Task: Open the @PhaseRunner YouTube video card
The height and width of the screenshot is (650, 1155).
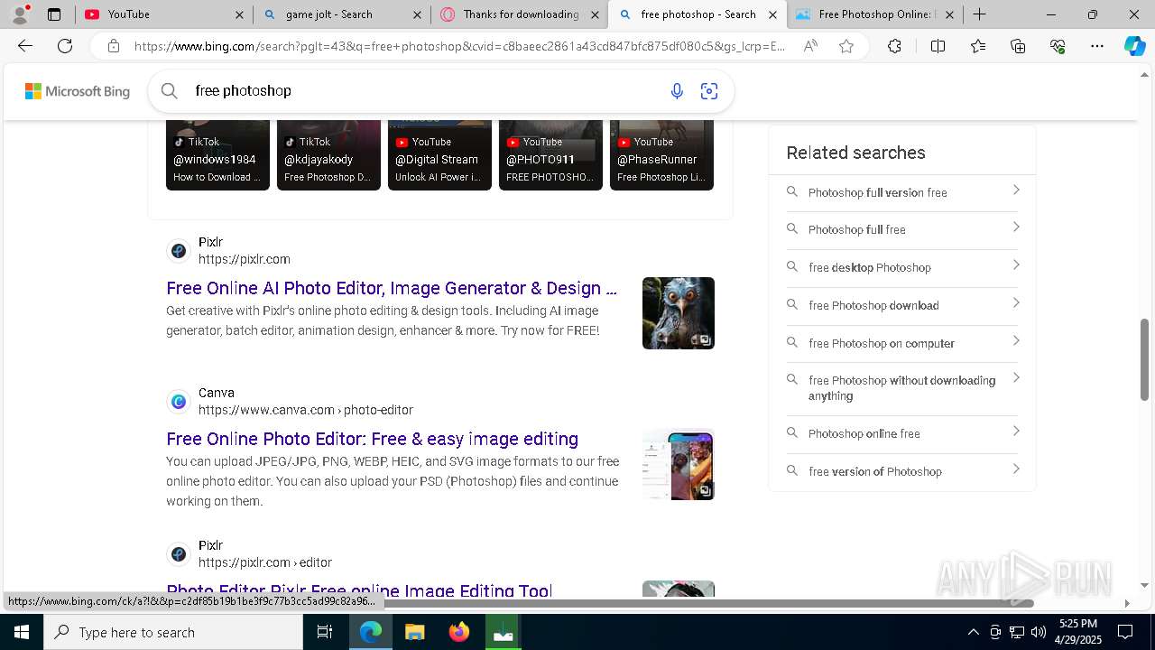Action: (661, 154)
